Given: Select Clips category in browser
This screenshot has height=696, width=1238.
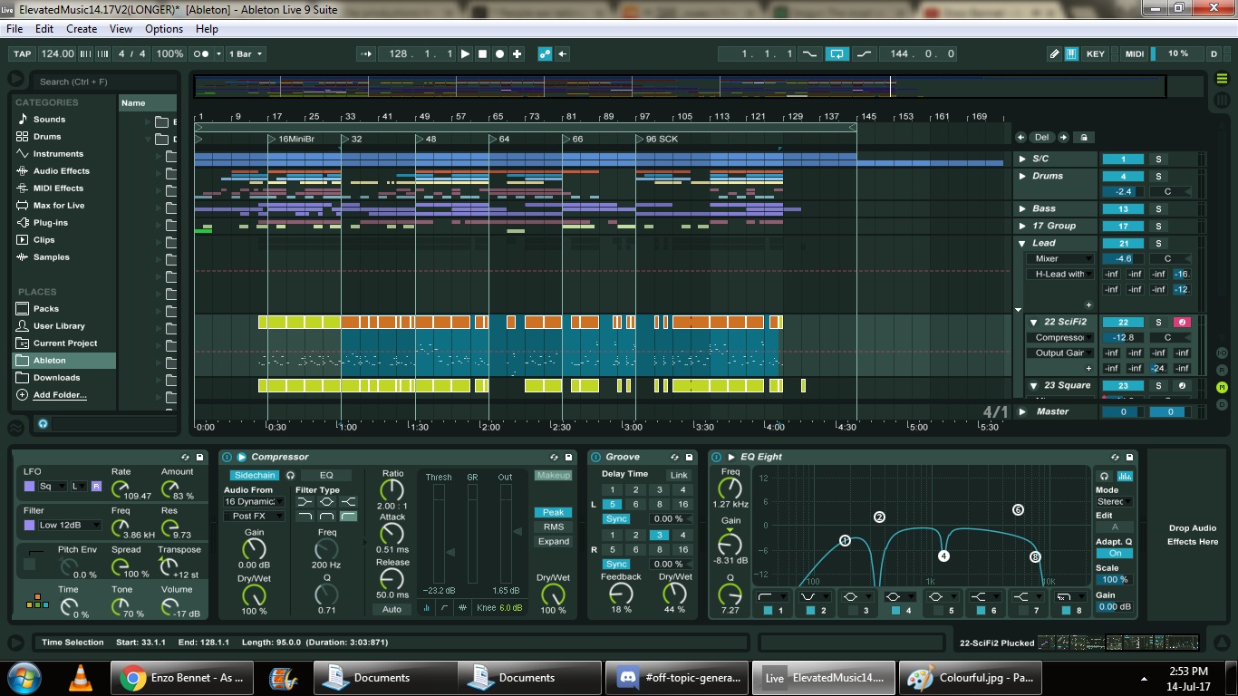Looking at the screenshot, I should (x=44, y=240).
